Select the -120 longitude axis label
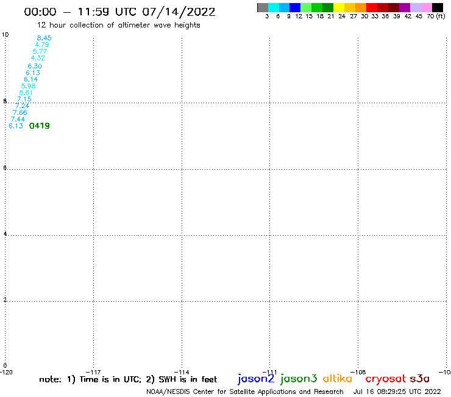This screenshot has height=397, width=451. click(x=6, y=372)
